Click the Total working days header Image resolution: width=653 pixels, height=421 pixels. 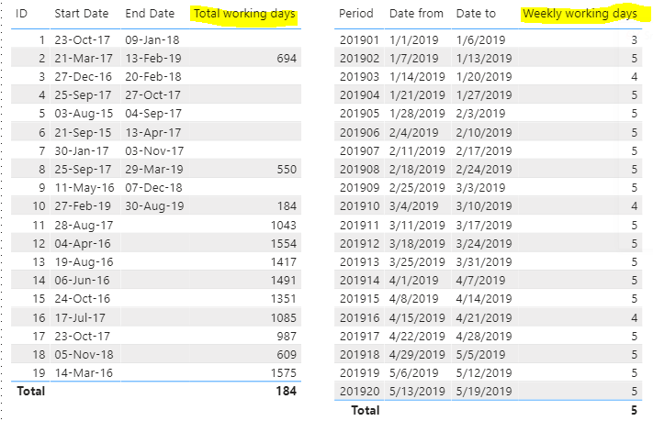tap(244, 14)
